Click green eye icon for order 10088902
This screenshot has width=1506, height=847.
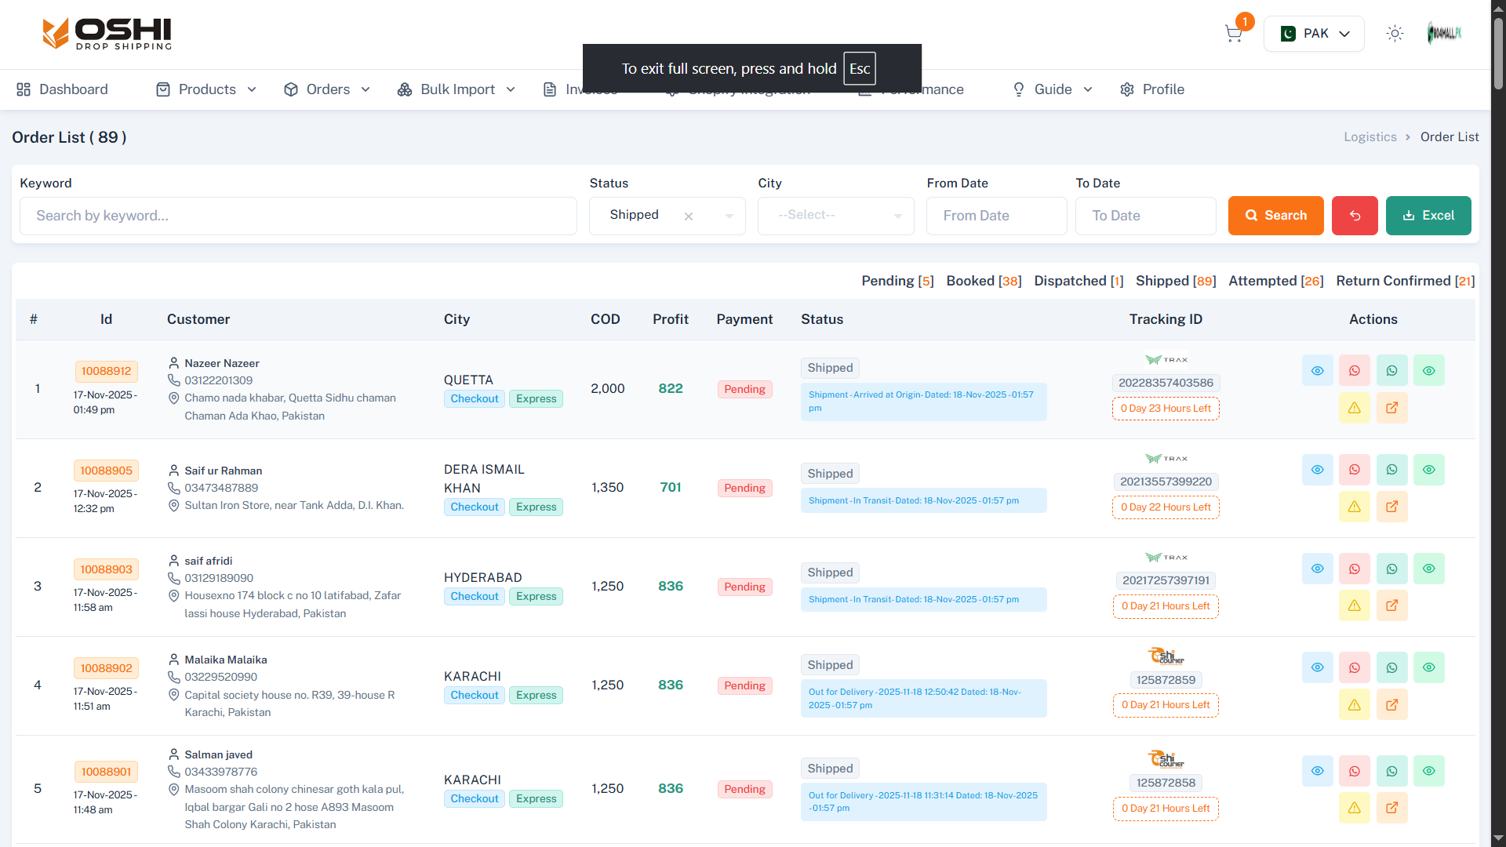(1428, 667)
